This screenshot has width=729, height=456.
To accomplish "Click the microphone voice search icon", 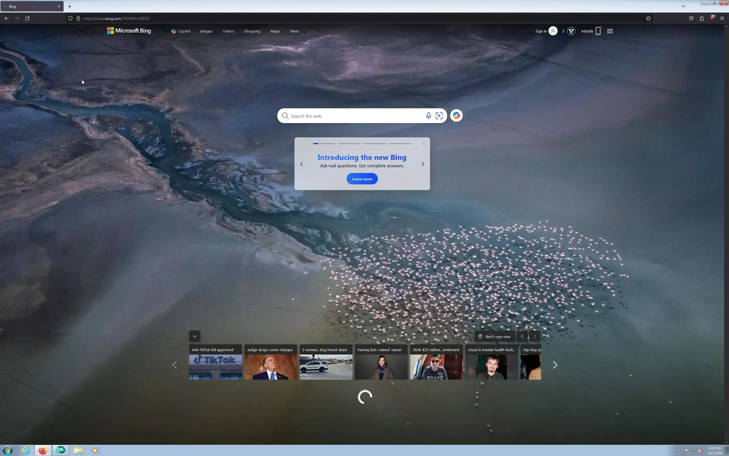I will coord(428,116).
